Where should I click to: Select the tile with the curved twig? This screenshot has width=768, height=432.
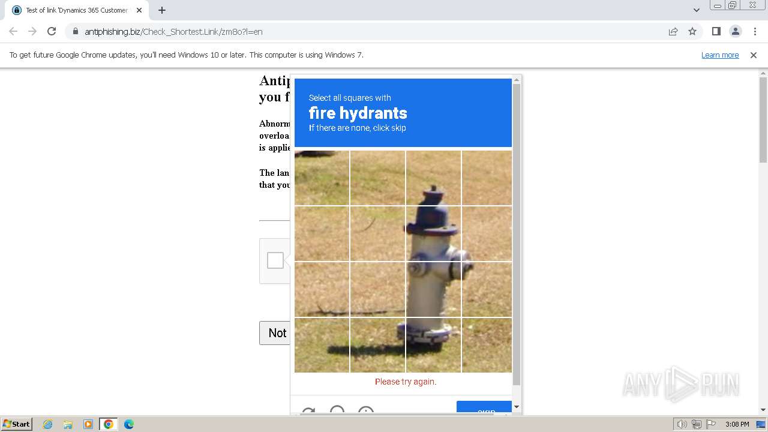coord(377,234)
